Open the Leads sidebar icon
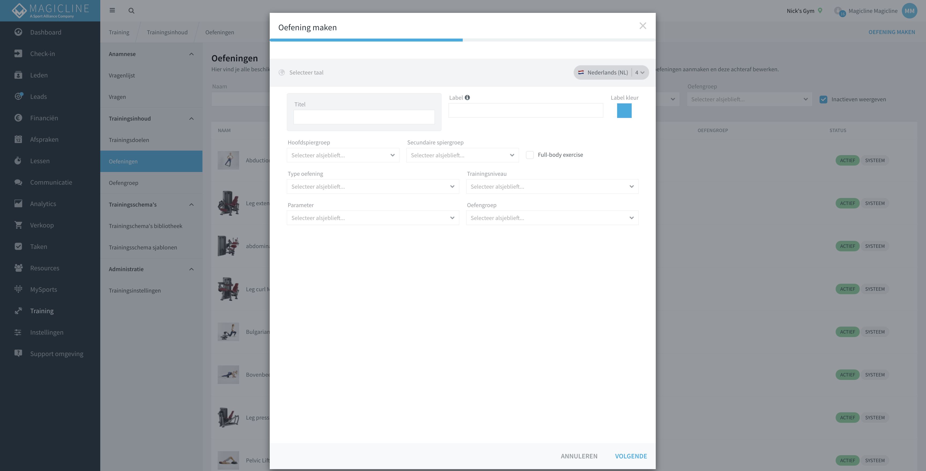 coord(18,96)
